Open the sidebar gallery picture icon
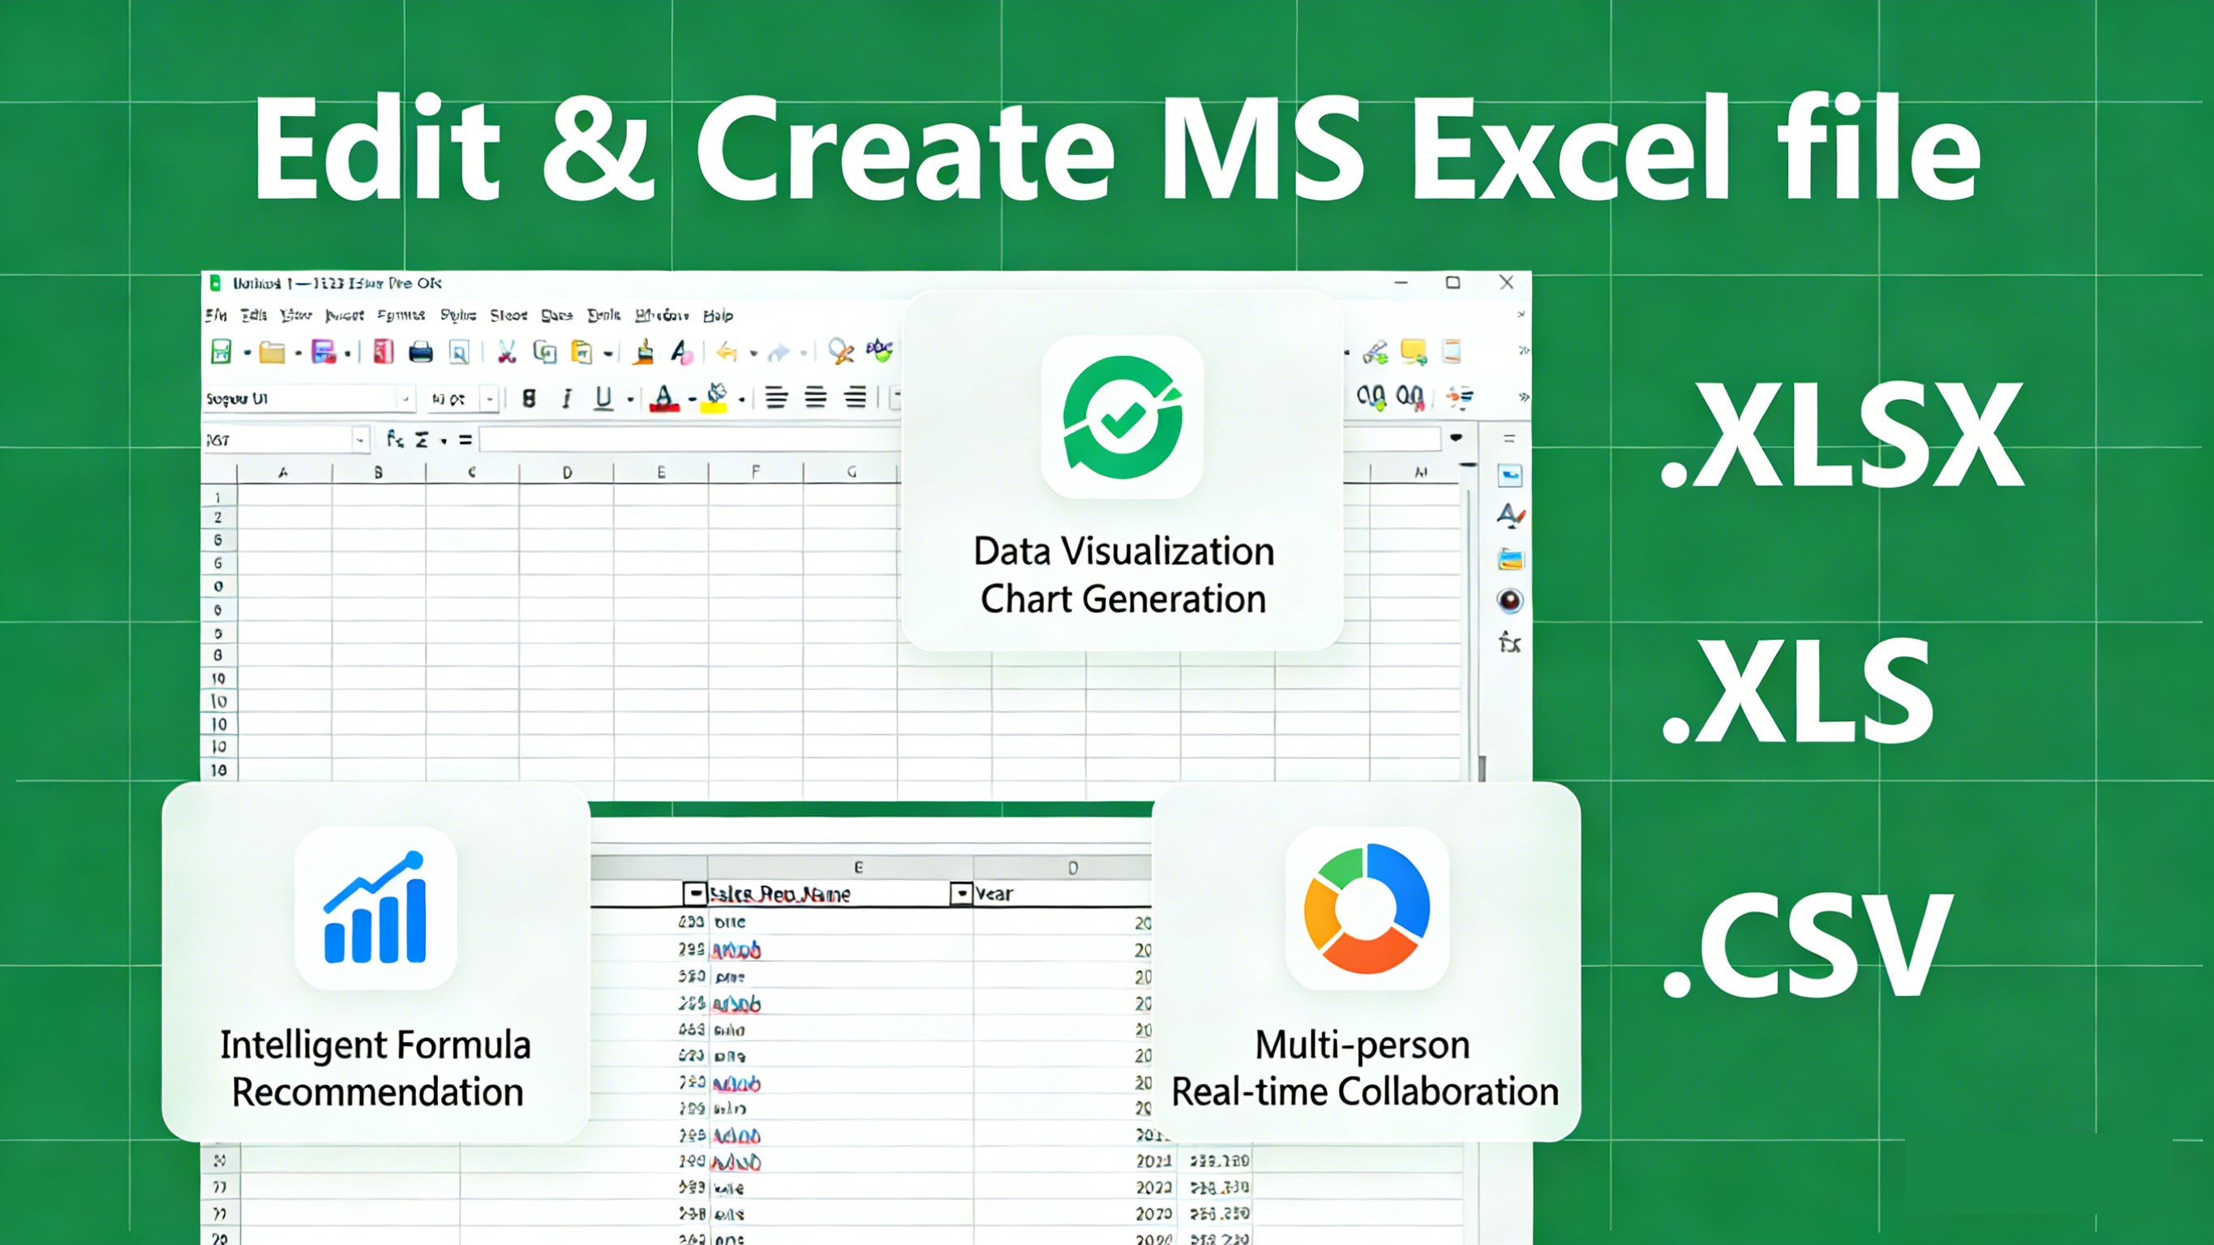Image resolution: width=2214 pixels, height=1245 pixels. 1510,559
